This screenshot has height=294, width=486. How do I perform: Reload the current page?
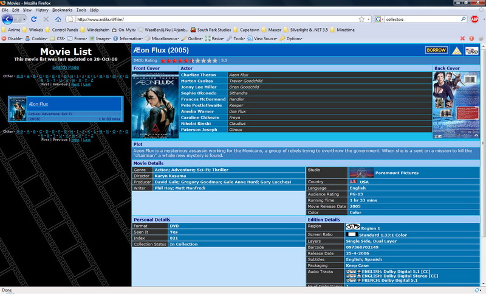click(34, 19)
